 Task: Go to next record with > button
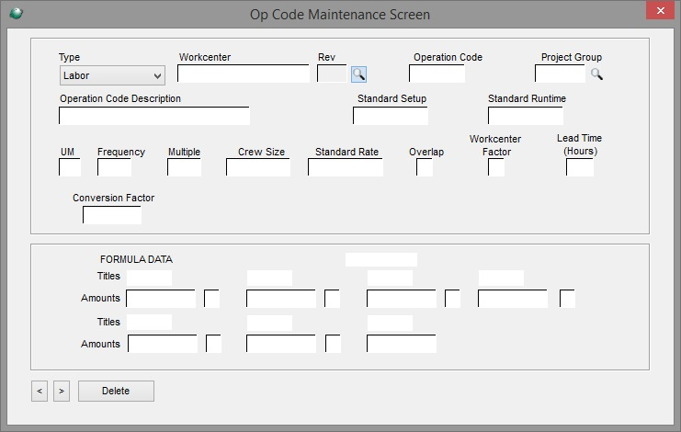pyautogui.click(x=62, y=392)
